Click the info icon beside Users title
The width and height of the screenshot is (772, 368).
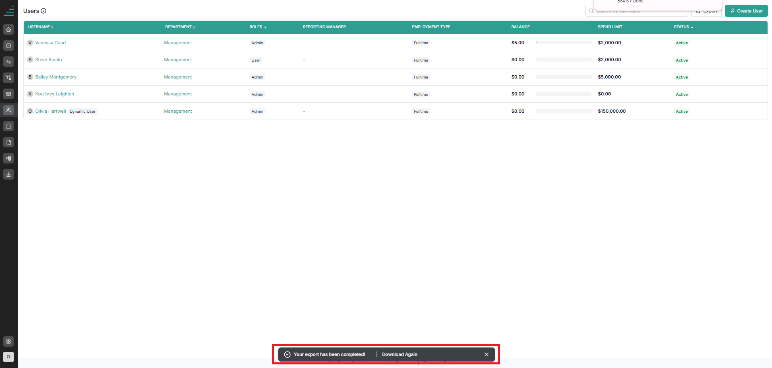coord(43,11)
